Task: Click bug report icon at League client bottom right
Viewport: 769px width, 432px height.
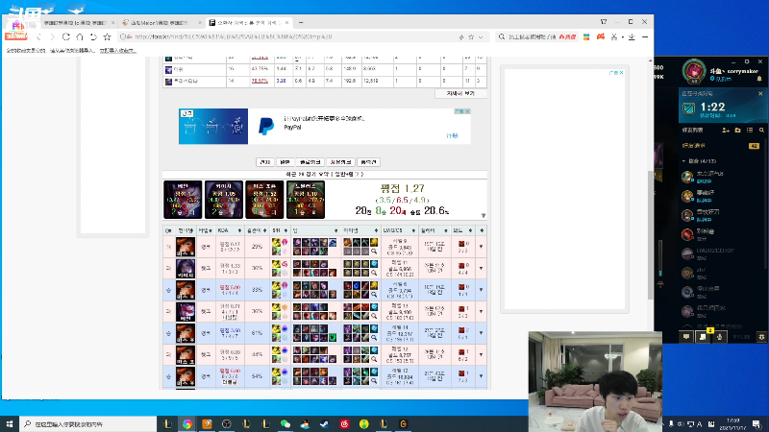Action: point(761,337)
